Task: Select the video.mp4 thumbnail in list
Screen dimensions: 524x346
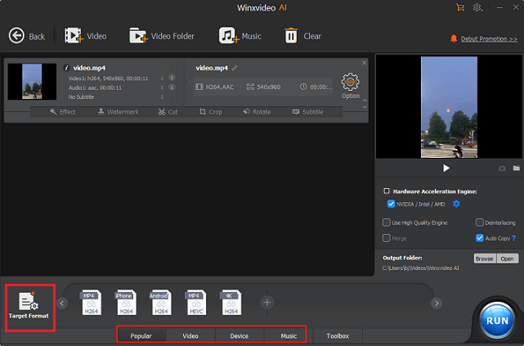Action: [x=32, y=82]
